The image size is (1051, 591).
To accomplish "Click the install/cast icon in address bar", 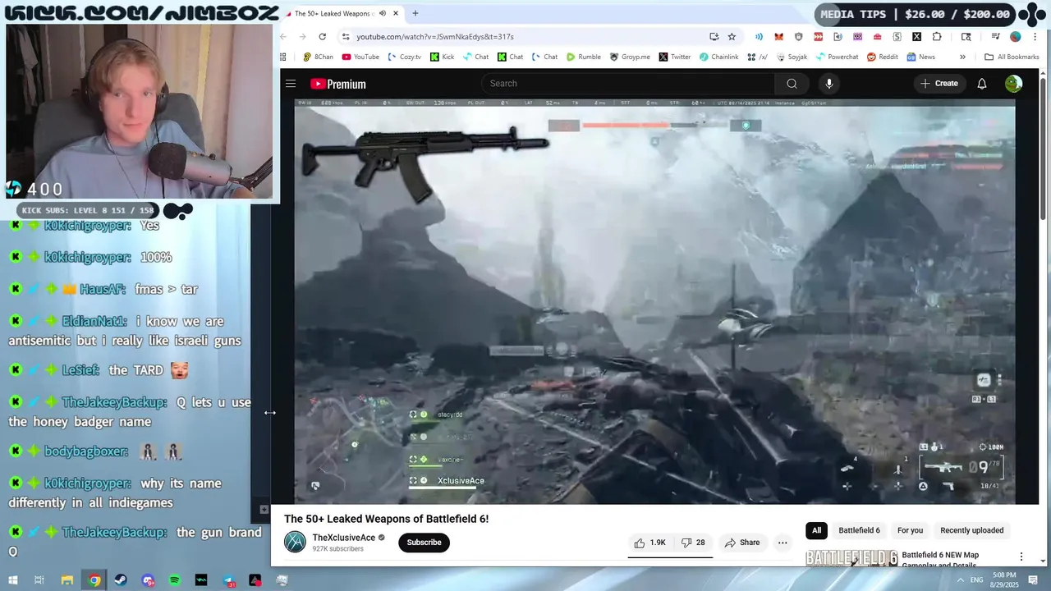I will coord(714,37).
